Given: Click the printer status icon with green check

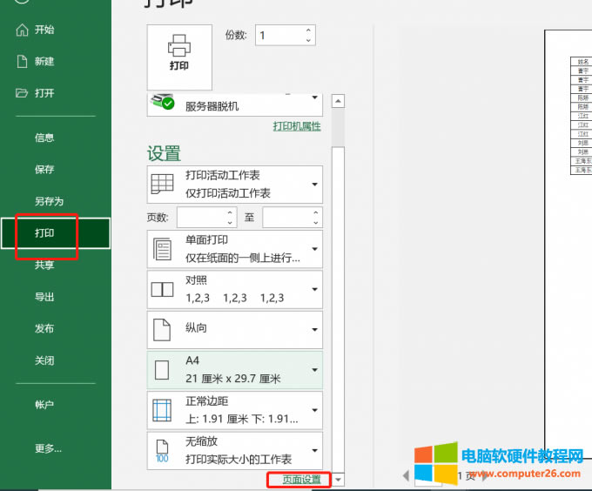Looking at the screenshot, I should tap(162, 102).
